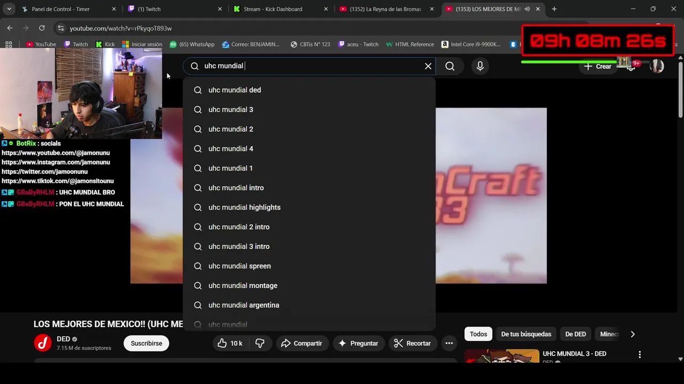
Task: Open a new browser tab
Action: point(554,9)
